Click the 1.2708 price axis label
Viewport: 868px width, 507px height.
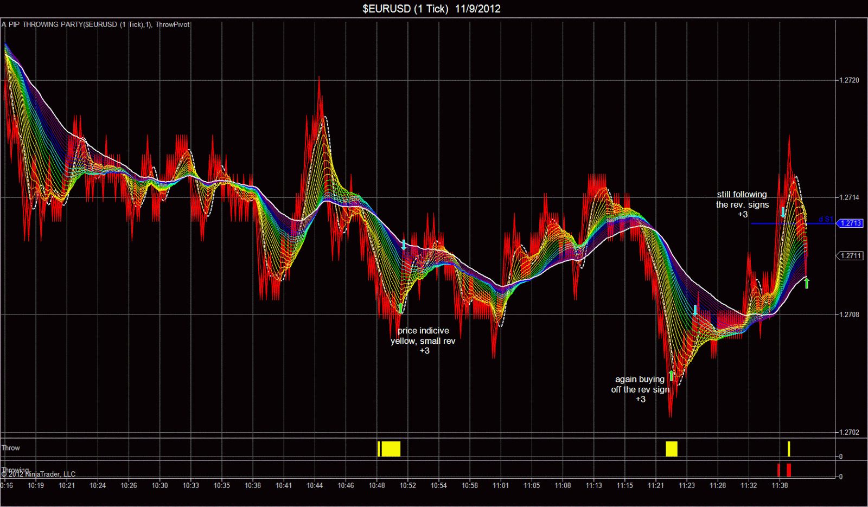click(850, 315)
